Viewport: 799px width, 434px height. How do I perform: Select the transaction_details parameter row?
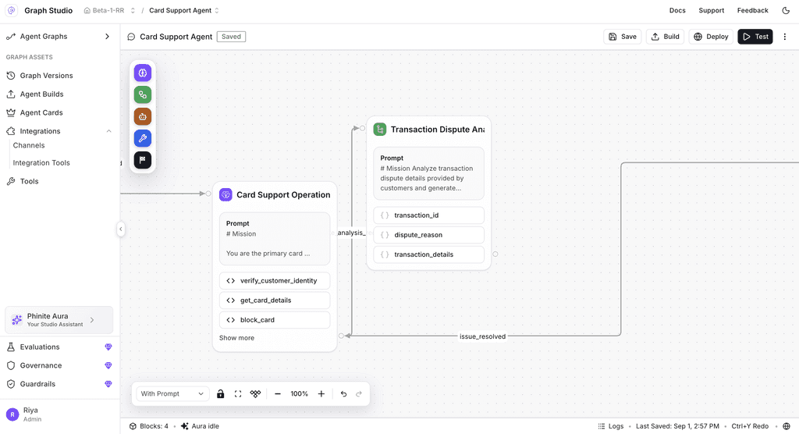tap(428, 254)
